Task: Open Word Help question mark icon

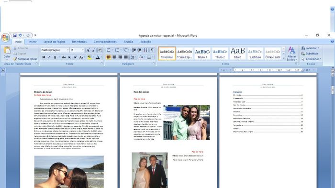Action: coord(332,42)
